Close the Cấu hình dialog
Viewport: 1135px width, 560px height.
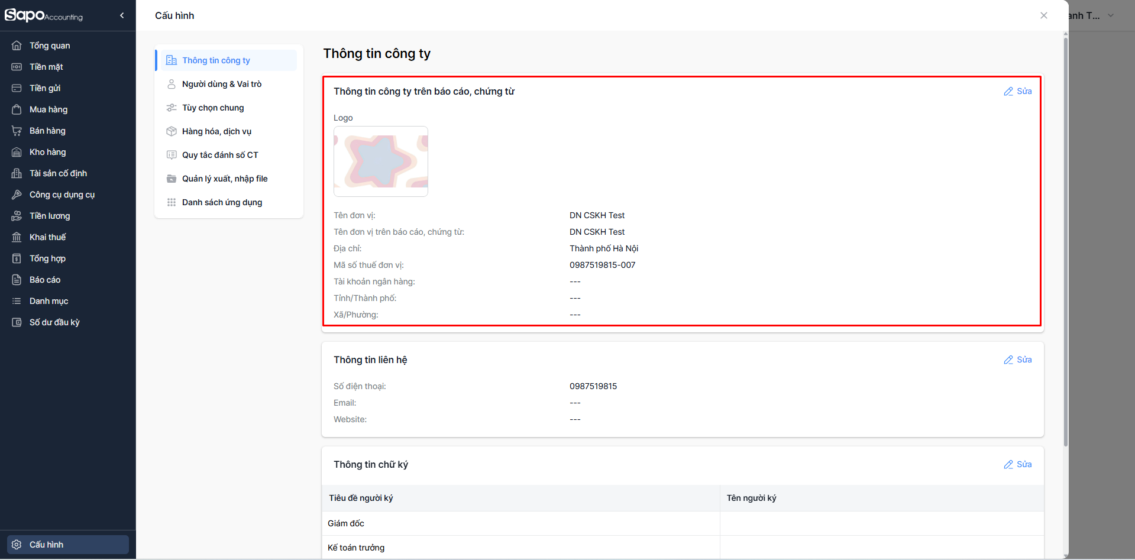(1044, 15)
